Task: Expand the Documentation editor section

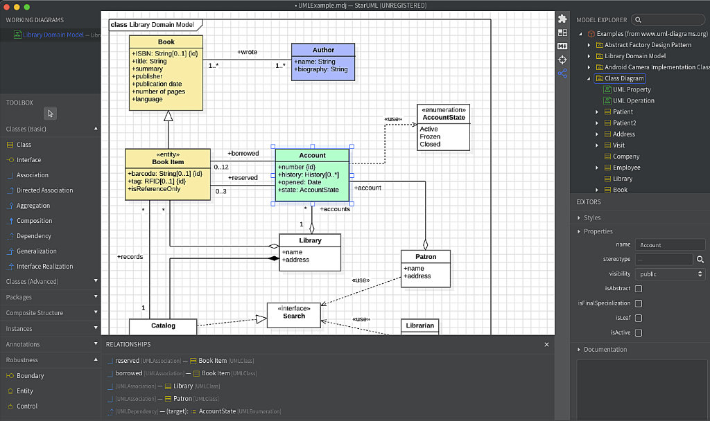Action: coord(580,349)
